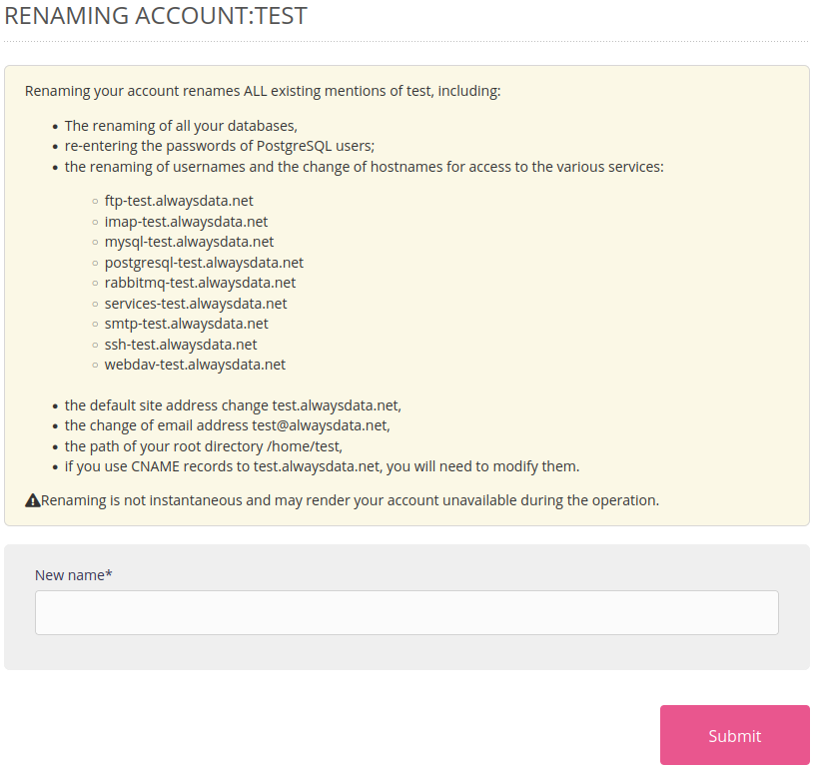Click the CNAME records notice line
The height and width of the screenshot is (768, 815).
point(322,466)
